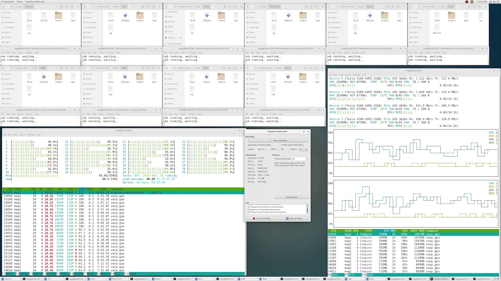Screen dimensions: 501x281
Task: Open the Places menu in the top panel
Action: [20, 2]
